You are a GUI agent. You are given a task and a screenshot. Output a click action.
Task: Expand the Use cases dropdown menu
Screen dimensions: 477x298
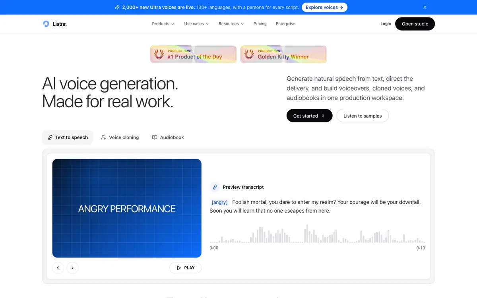196,24
